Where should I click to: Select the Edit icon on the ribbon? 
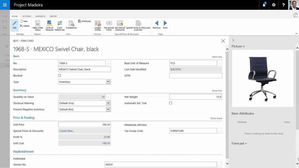tap(14, 25)
